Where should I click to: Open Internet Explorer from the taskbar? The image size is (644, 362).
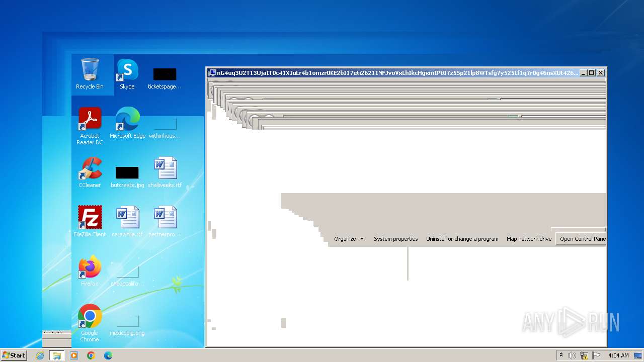pyautogui.click(x=40, y=355)
